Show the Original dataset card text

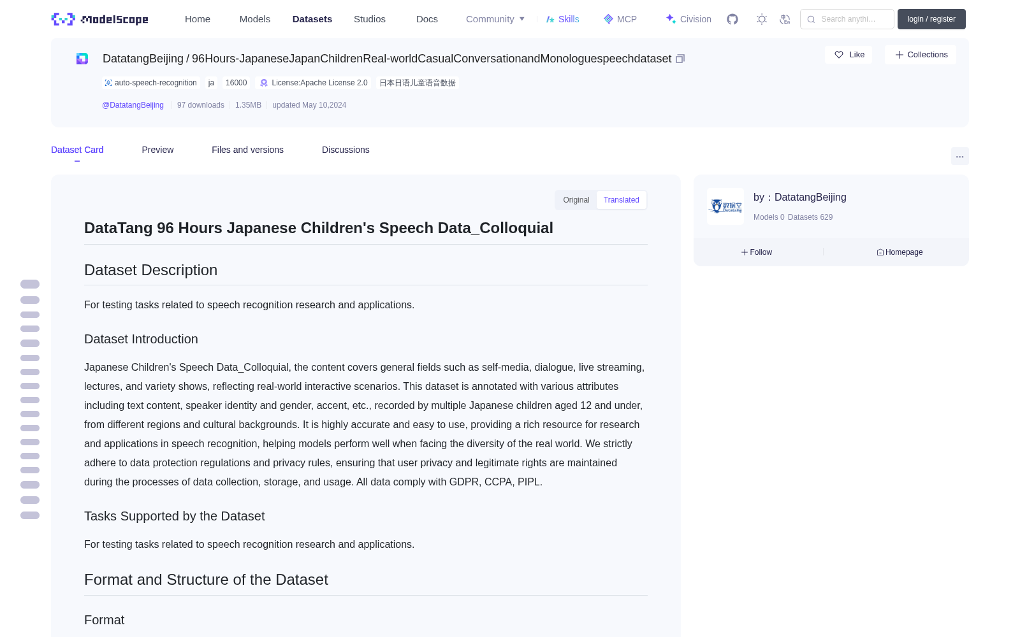(576, 200)
